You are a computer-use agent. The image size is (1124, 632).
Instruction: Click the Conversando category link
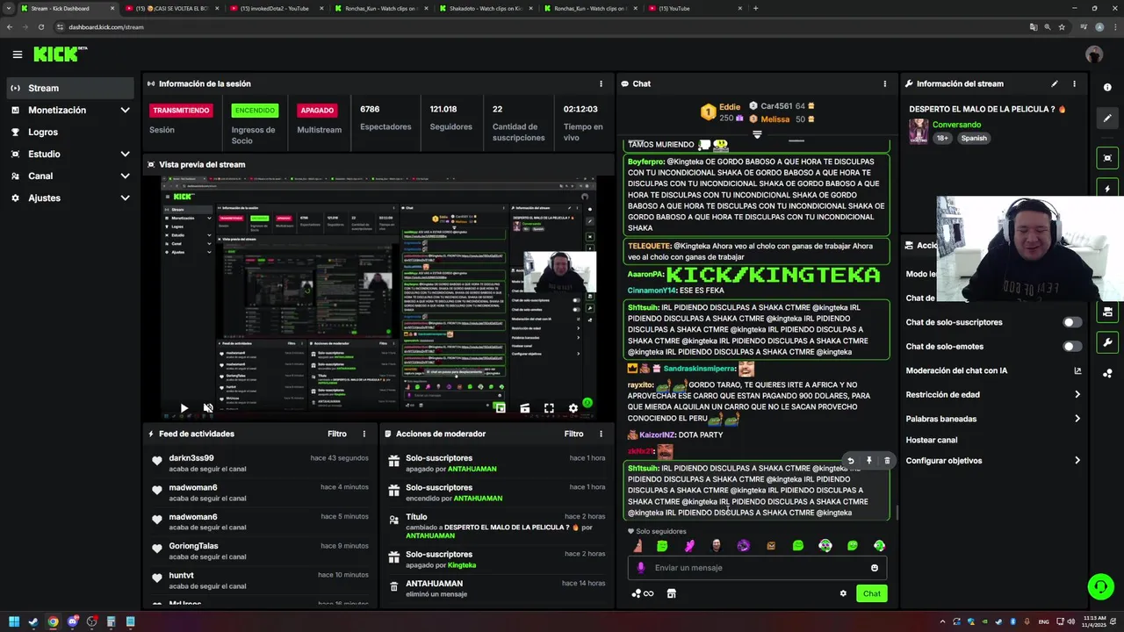(x=956, y=125)
